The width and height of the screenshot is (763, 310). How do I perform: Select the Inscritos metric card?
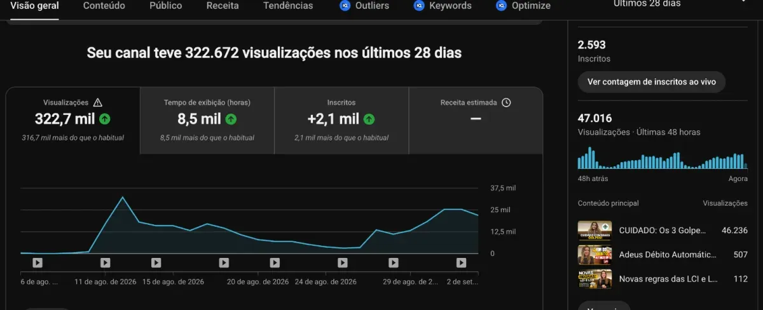[341, 121]
